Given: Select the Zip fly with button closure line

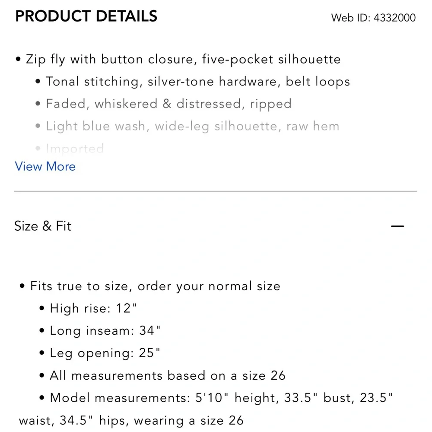Looking at the screenshot, I should pyautogui.click(x=183, y=59).
